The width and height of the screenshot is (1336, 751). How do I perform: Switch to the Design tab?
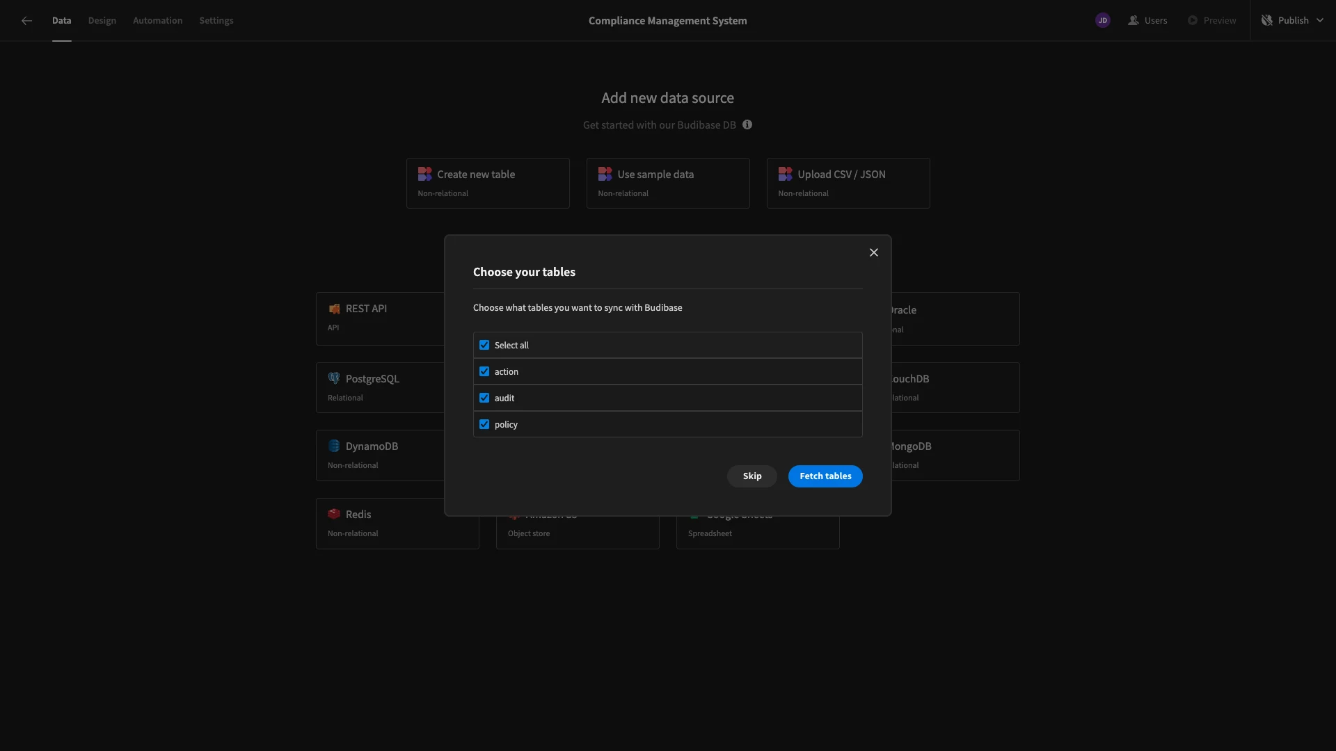click(102, 20)
